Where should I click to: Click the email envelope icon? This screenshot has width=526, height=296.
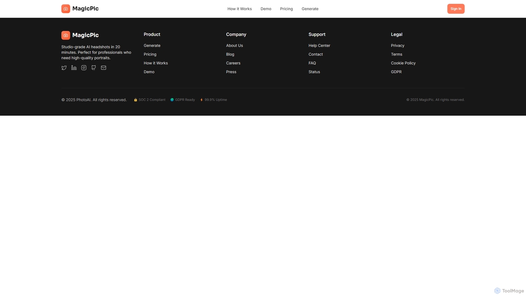pos(104,68)
